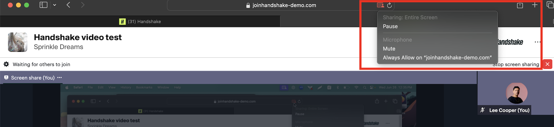554x127 pixels.
Task: Stop screen sharing with red X
Action: coord(548,64)
